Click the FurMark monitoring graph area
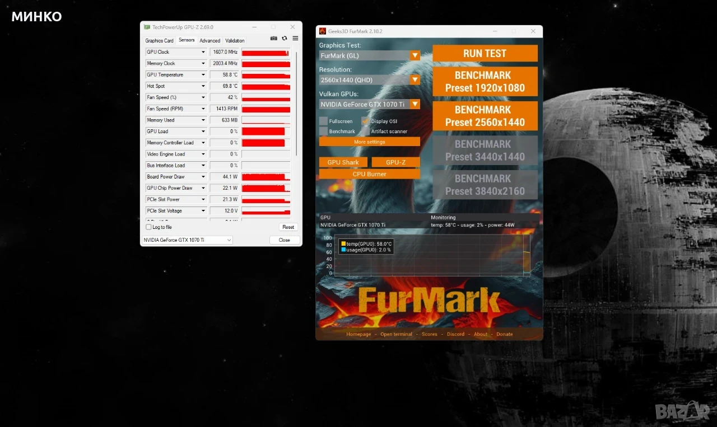Screen dimensions: 717x427 (x=432, y=255)
